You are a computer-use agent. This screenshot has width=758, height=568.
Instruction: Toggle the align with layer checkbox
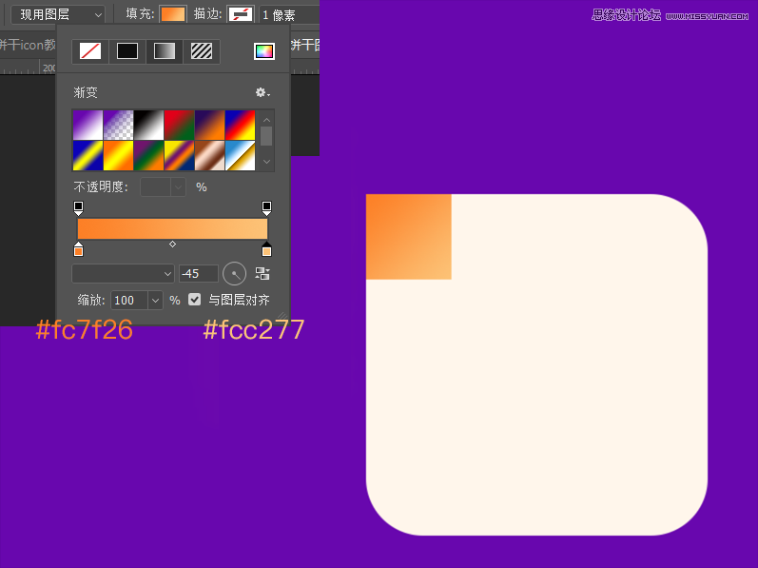pos(194,300)
